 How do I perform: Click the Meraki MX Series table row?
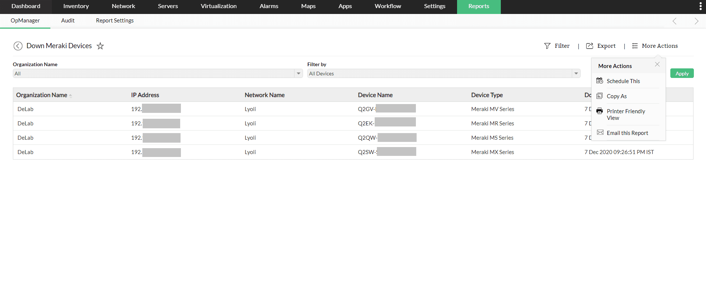click(492, 152)
